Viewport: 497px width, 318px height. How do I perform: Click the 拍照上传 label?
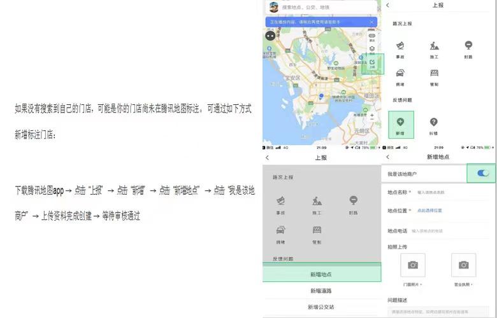[x=397, y=247]
